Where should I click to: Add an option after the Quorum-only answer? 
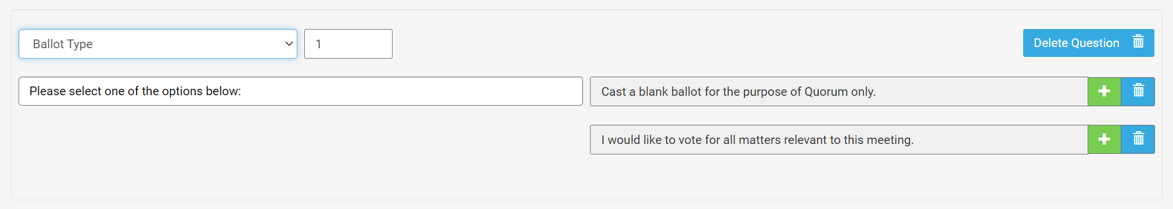coord(1104,92)
